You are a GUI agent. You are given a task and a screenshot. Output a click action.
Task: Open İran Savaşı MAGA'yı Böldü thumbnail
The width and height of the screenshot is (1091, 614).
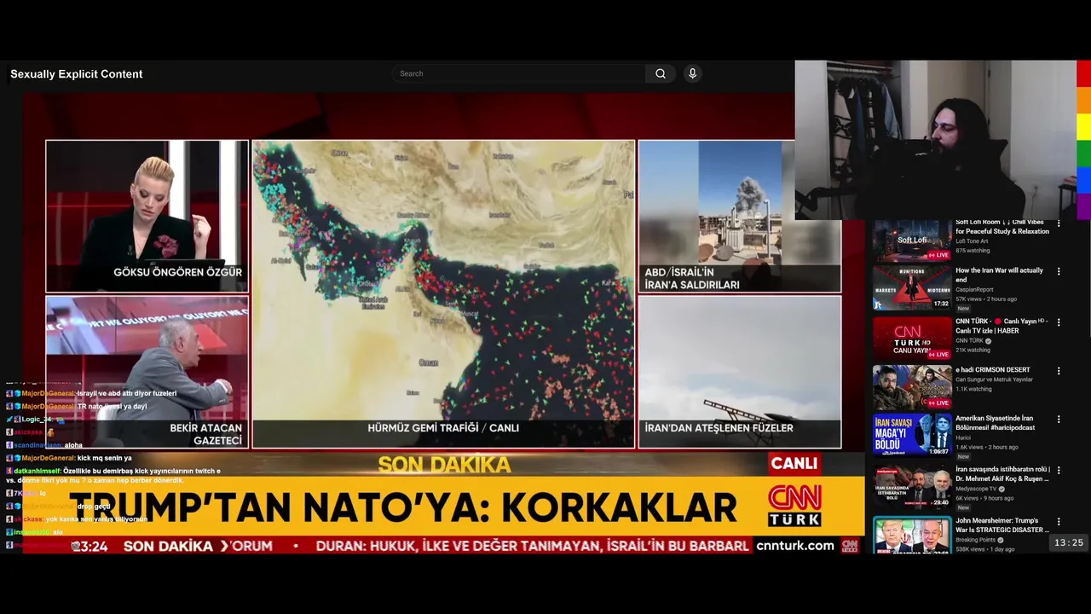[x=912, y=436]
